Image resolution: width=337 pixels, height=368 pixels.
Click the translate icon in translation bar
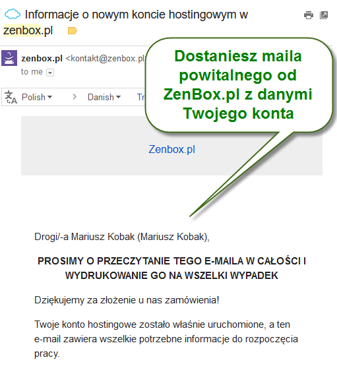11,97
